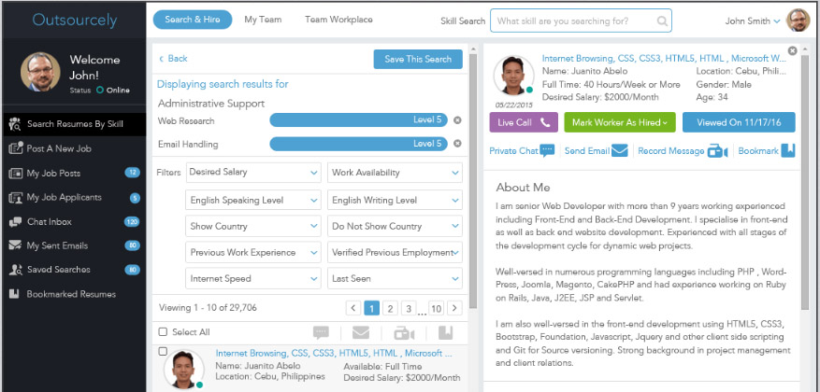Click bulk video message icon in results toolbar

coord(404,333)
